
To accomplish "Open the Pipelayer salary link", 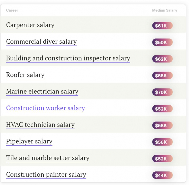I will click(x=29, y=141).
